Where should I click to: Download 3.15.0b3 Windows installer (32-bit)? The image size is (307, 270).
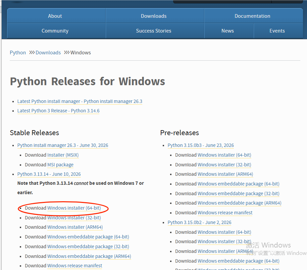click(x=224, y=165)
